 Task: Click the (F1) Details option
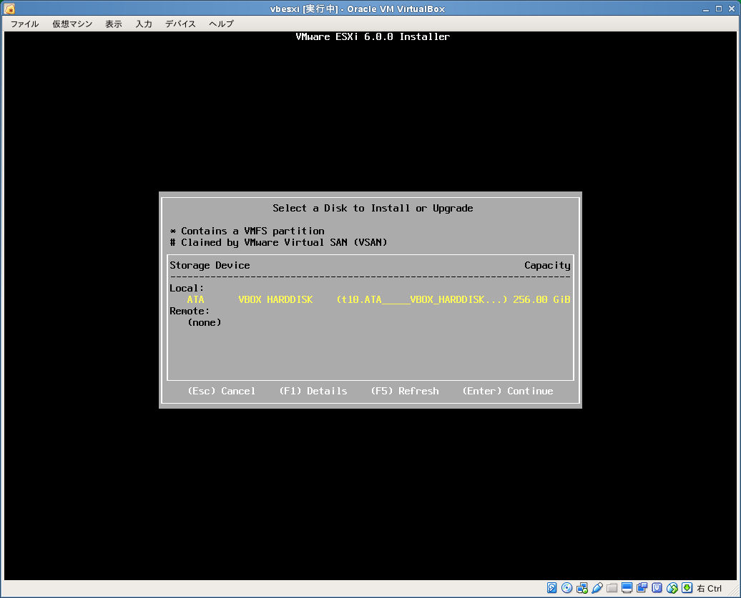click(313, 391)
